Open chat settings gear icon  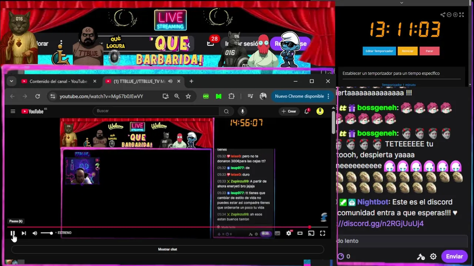point(433,256)
